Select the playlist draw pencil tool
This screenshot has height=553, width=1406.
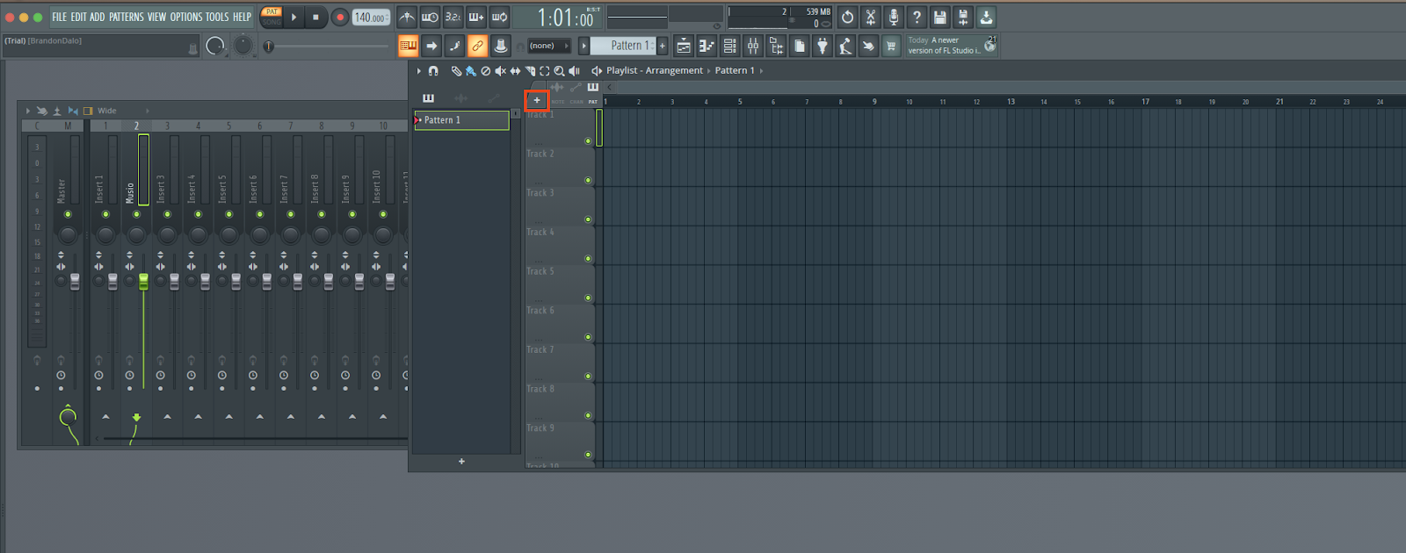(x=456, y=71)
